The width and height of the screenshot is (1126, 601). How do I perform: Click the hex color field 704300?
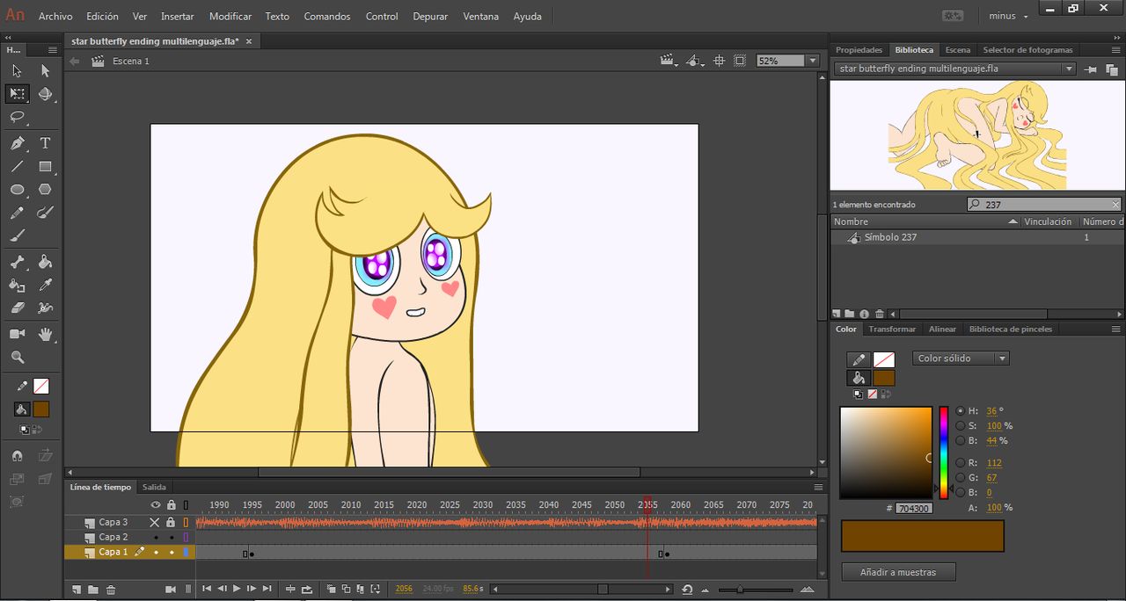click(914, 509)
